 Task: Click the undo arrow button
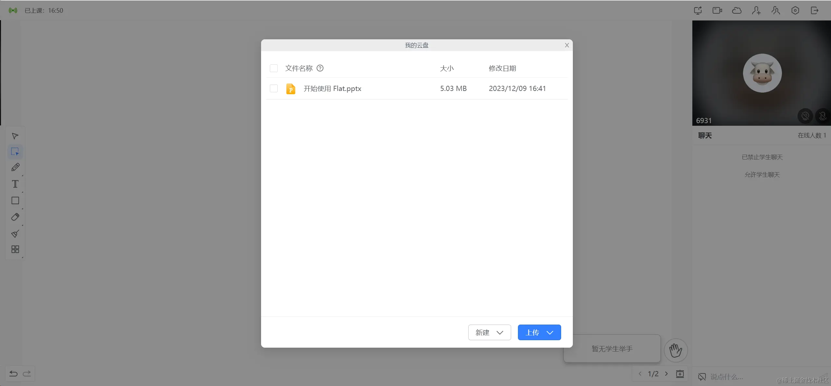(x=13, y=374)
